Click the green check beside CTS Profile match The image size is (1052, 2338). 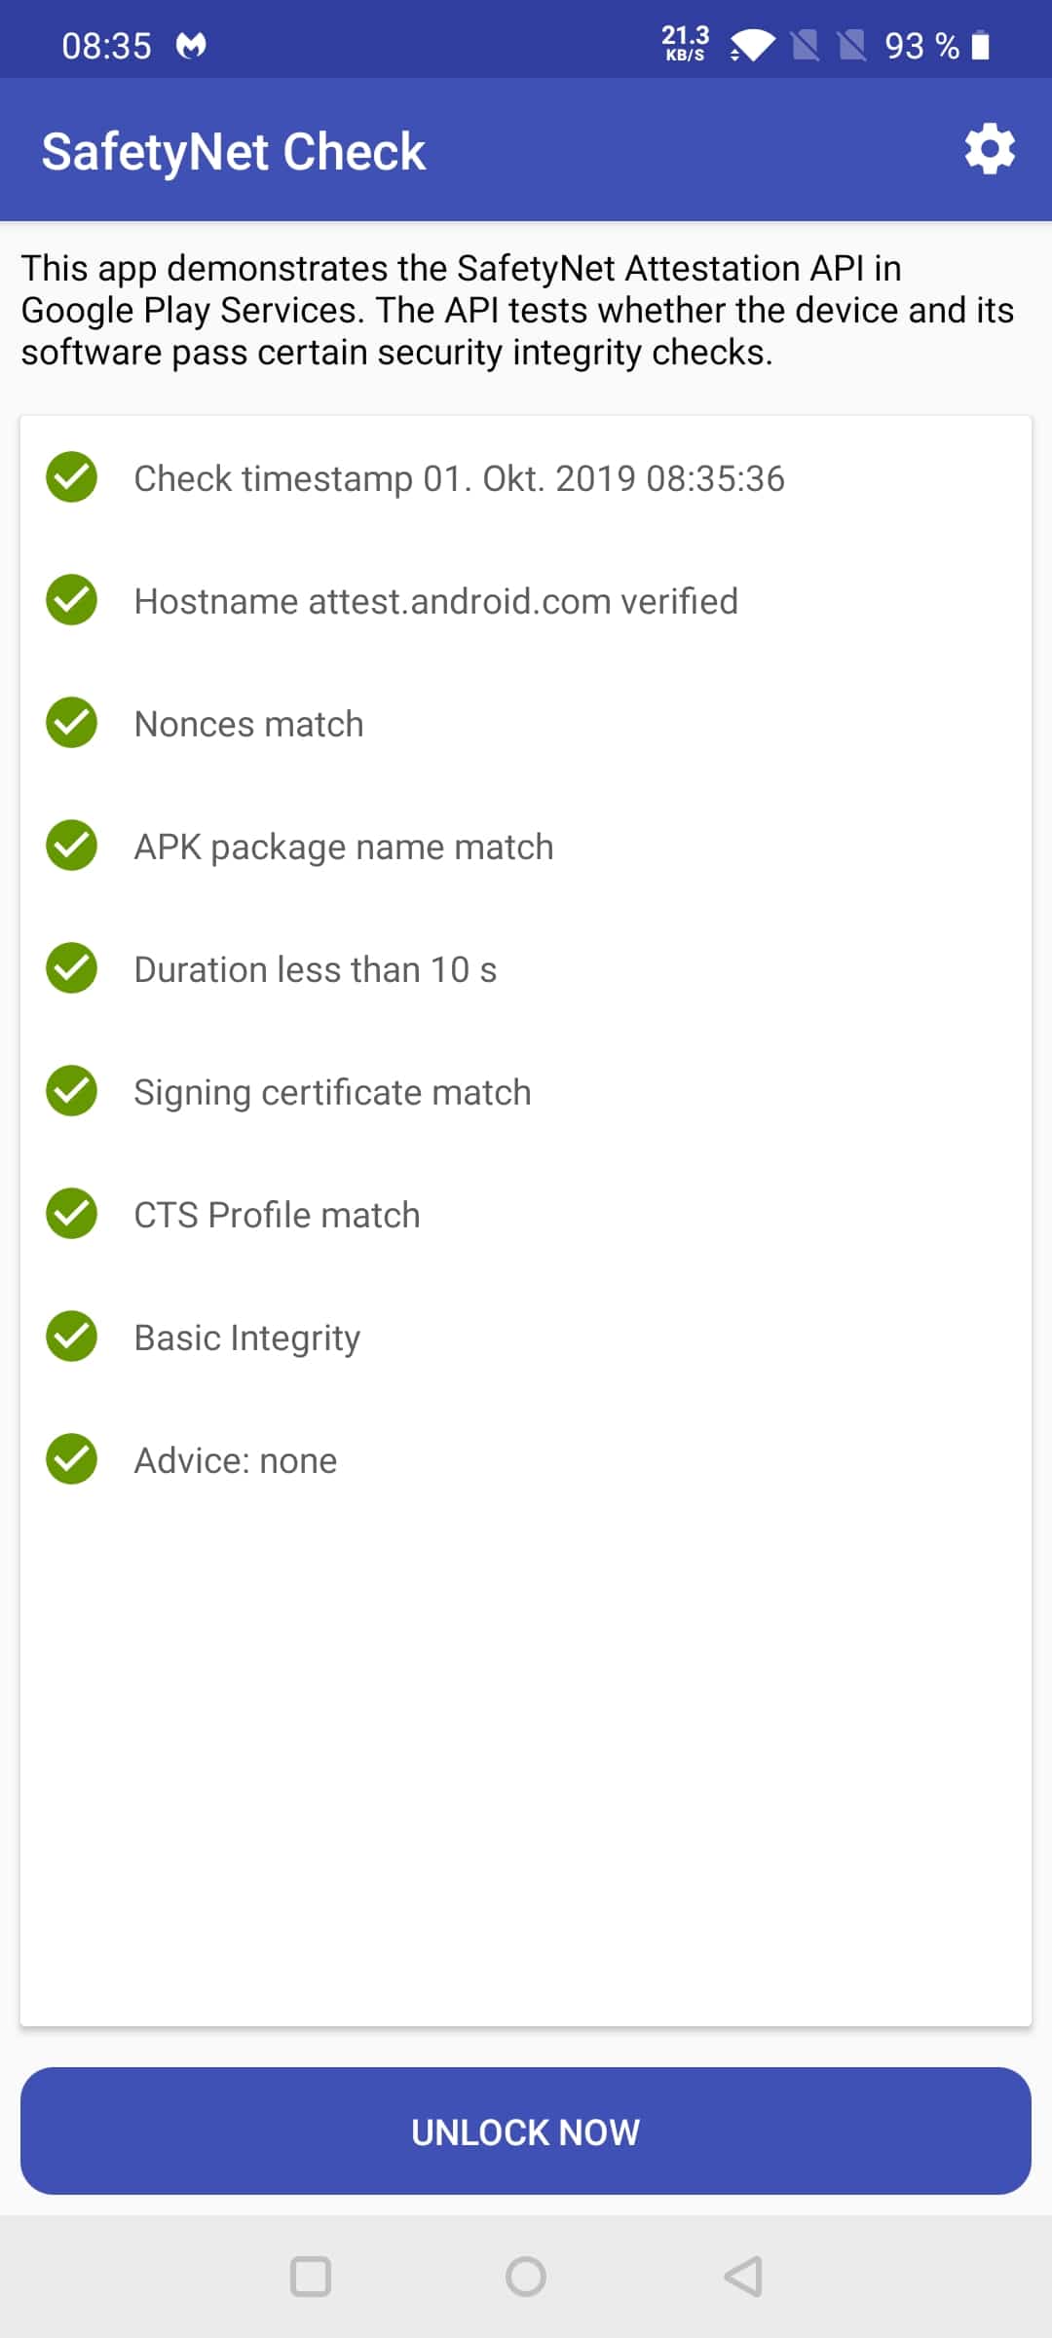[72, 1214]
